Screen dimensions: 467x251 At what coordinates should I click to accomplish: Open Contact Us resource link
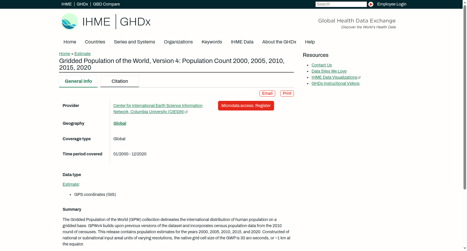click(x=322, y=65)
